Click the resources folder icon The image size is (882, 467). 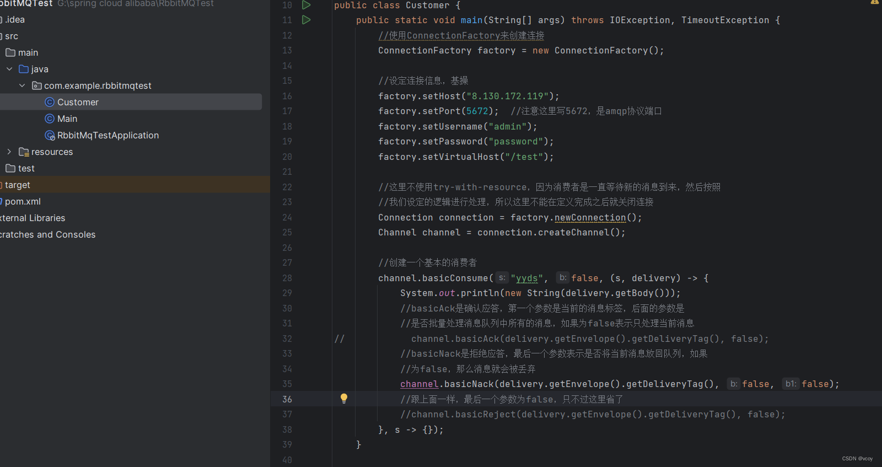click(x=24, y=152)
